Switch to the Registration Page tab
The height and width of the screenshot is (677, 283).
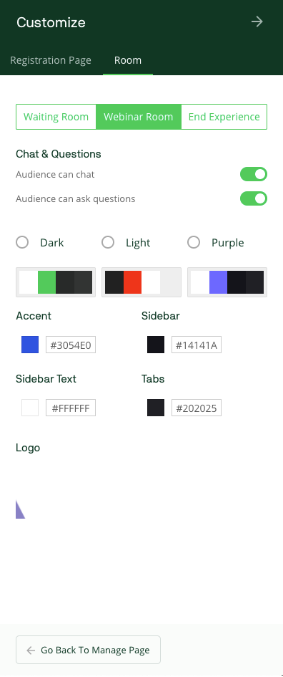coord(51,60)
